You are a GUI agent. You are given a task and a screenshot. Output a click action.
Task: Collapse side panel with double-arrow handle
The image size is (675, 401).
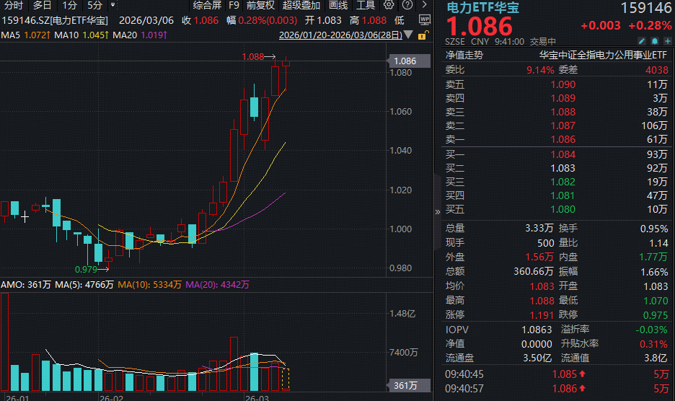[x=437, y=212]
